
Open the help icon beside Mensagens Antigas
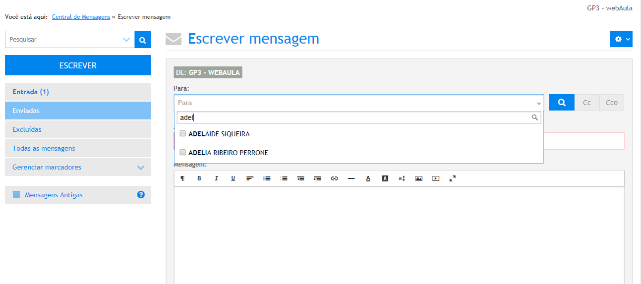click(x=141, y=195)
